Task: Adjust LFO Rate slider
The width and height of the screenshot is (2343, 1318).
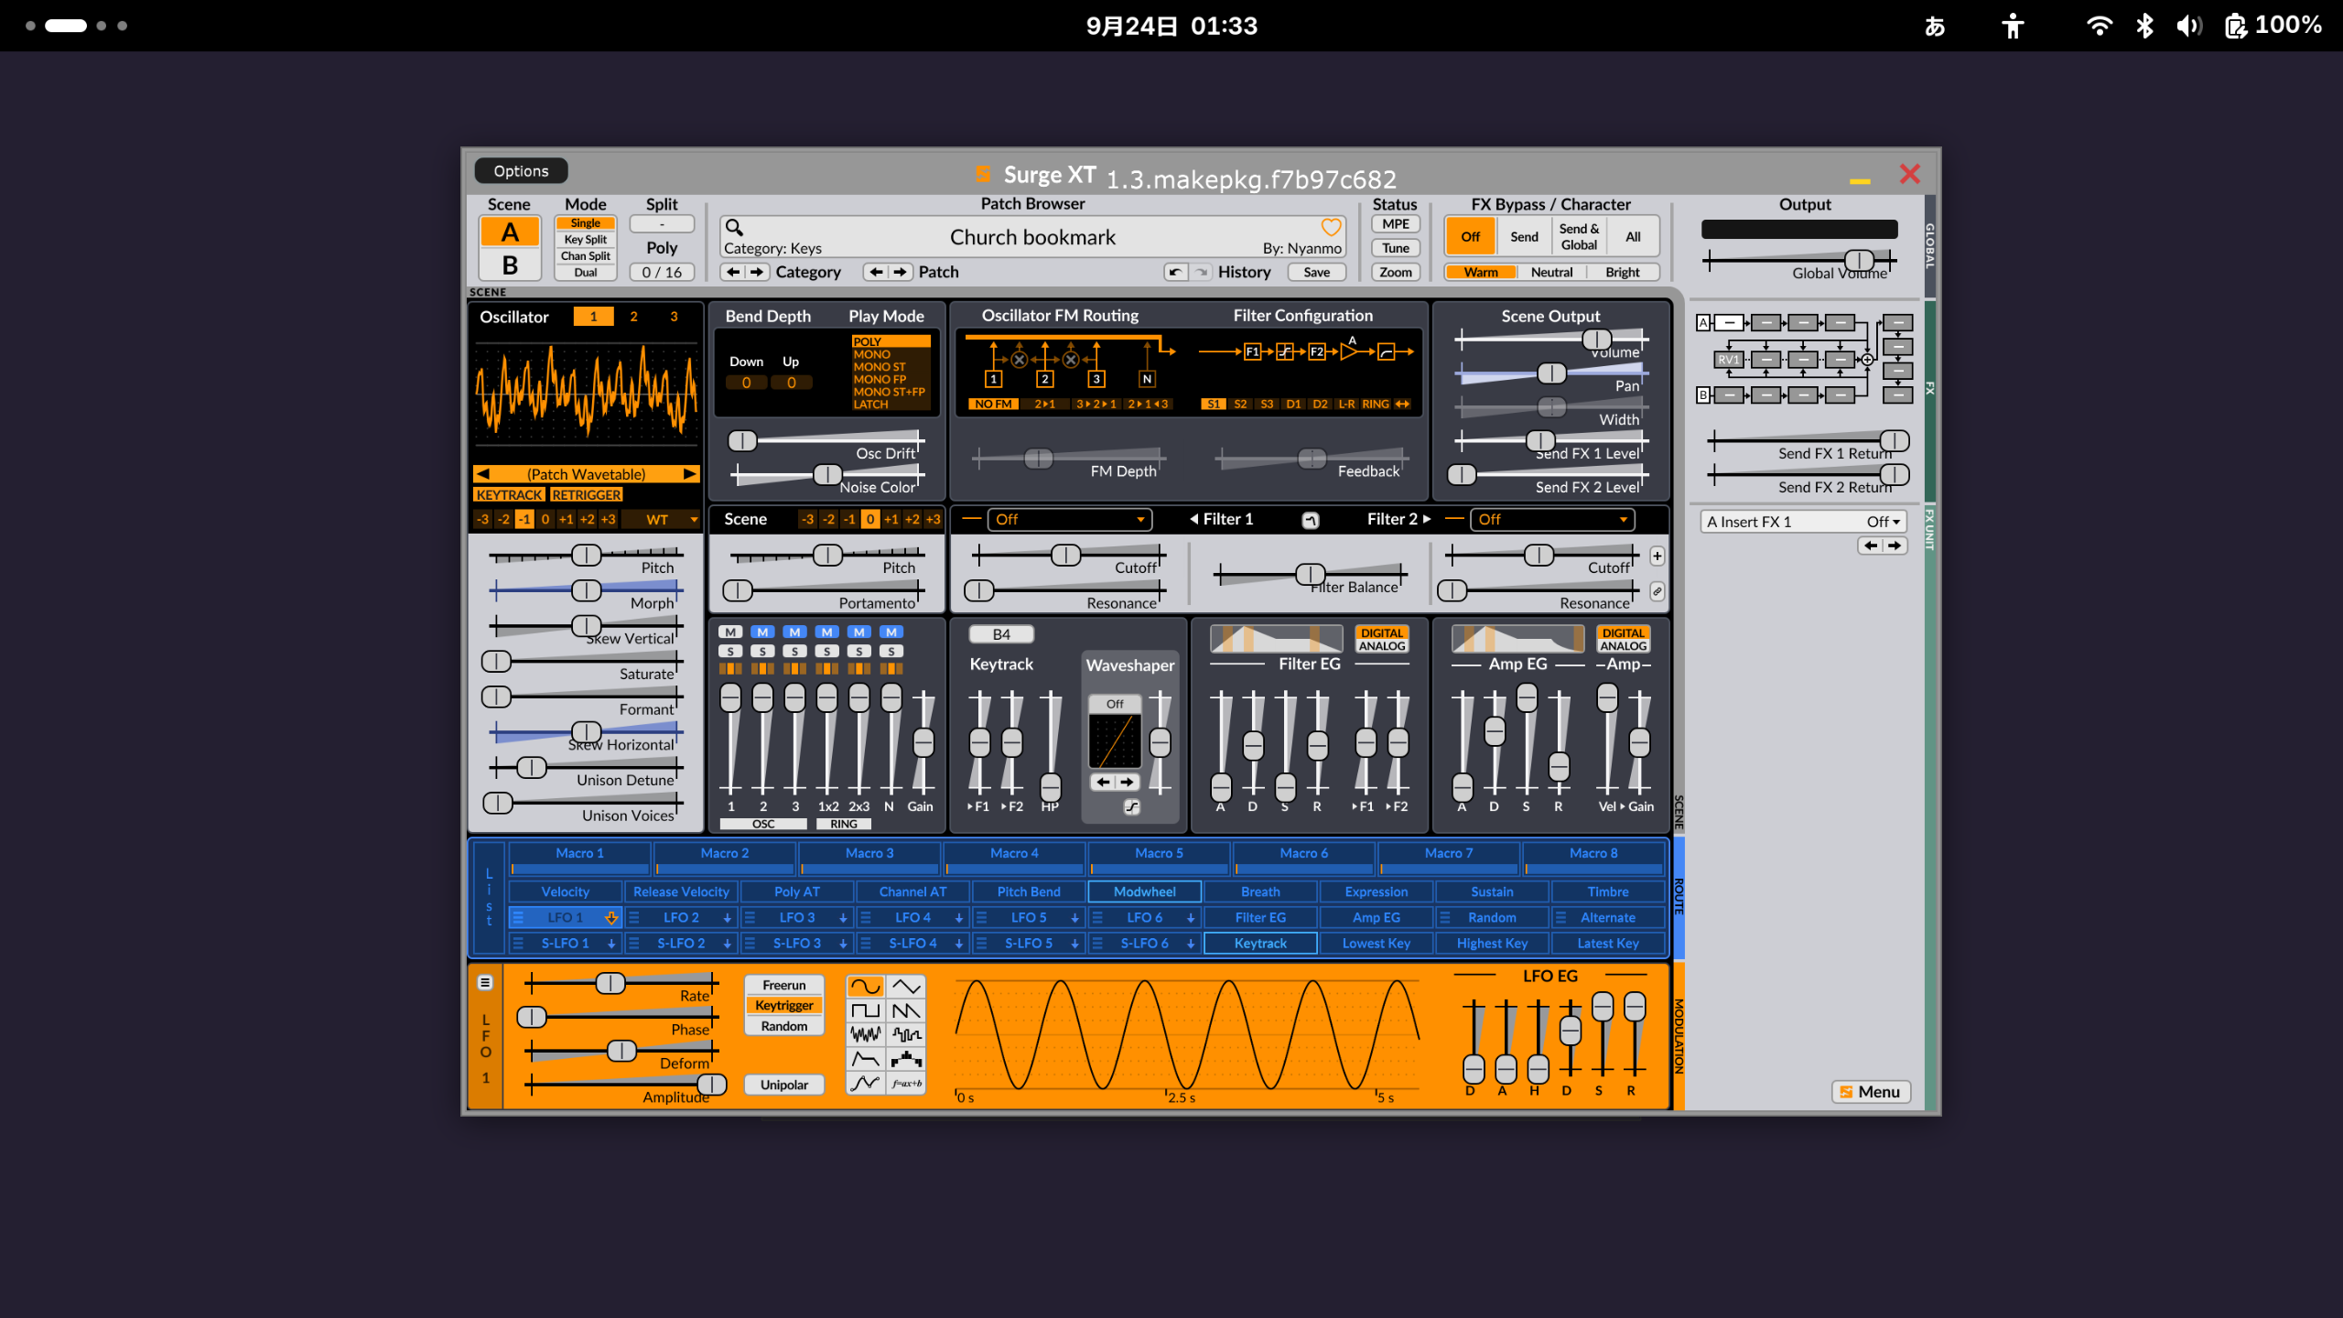Action: tap(622, 984)
